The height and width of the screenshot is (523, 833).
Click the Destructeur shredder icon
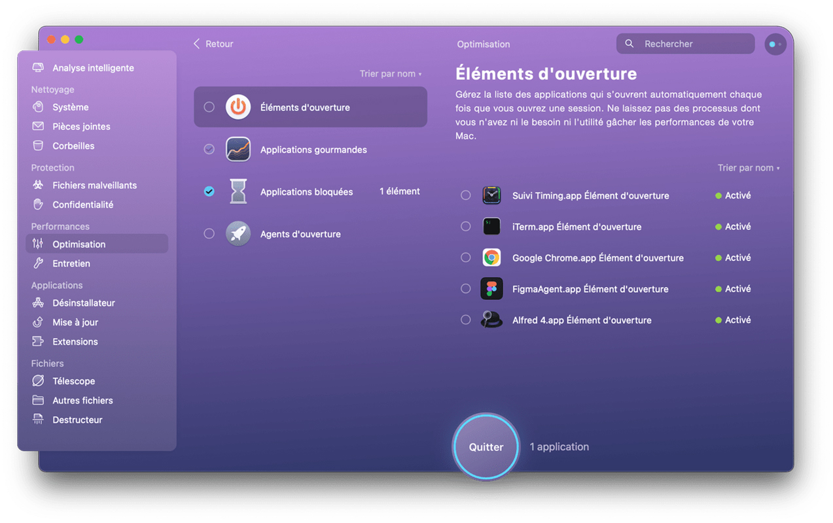click(38, 420)
